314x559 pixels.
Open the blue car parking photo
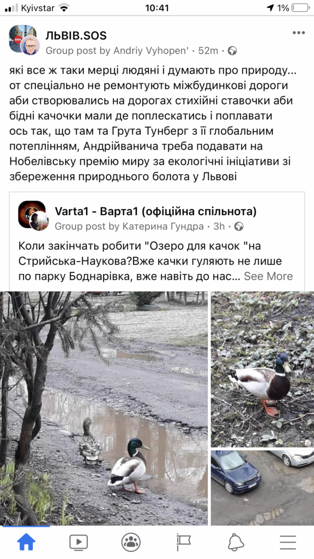point(262,488)
